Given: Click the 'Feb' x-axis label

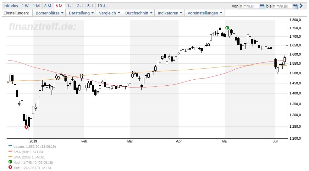Looking at the screenshot, I should 84,141.
